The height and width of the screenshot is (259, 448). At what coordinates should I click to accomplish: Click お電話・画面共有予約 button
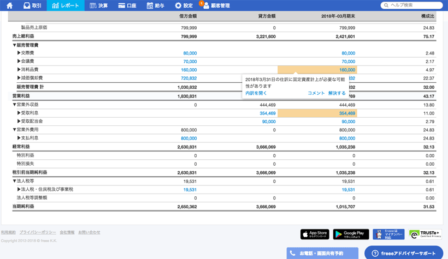(322, 254)
